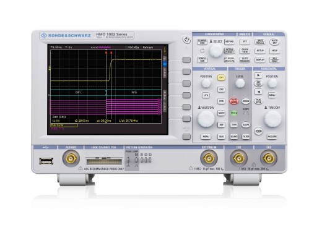Click the INTENS/PERSIST button
The image size is (322, 235).
pyautogui.click(x=229, y=51)
